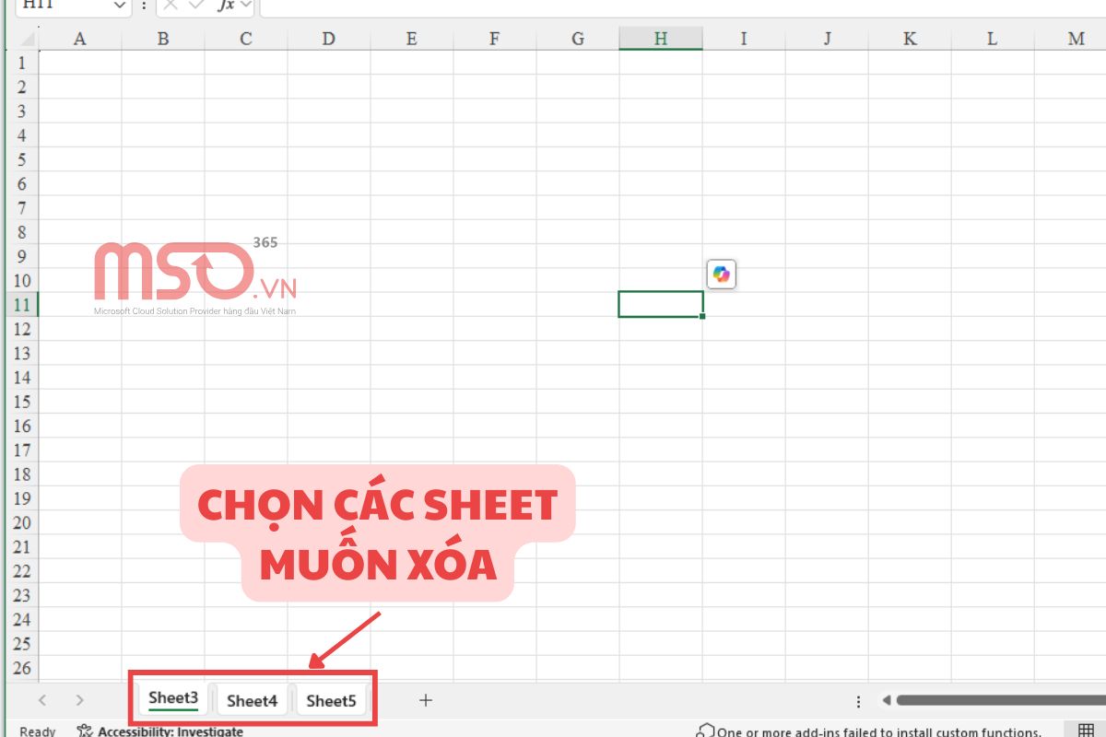Click the horizontal scrollbar left arrow
Viewport: 1106px width, 737px height.
pyautogui.click(x=886, y=700)
